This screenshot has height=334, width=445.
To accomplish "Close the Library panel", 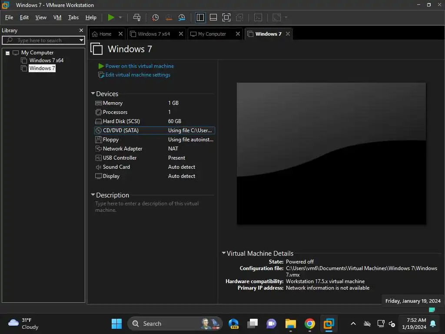I will (x=81, y=30).
